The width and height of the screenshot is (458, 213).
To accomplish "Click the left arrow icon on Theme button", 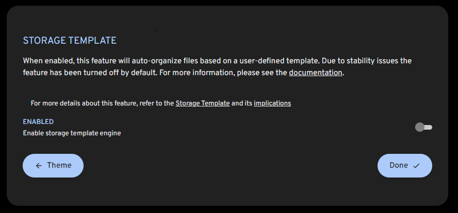I will click(x=39, y=166).
